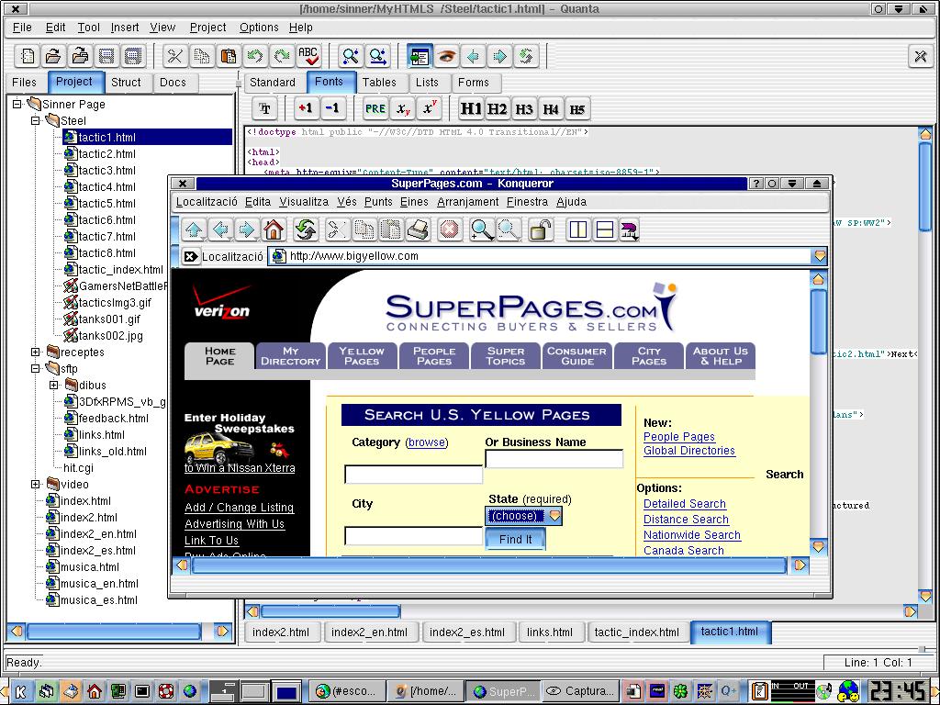Open the Detailed Search link
940x705 pixels.
click(685, 504)
